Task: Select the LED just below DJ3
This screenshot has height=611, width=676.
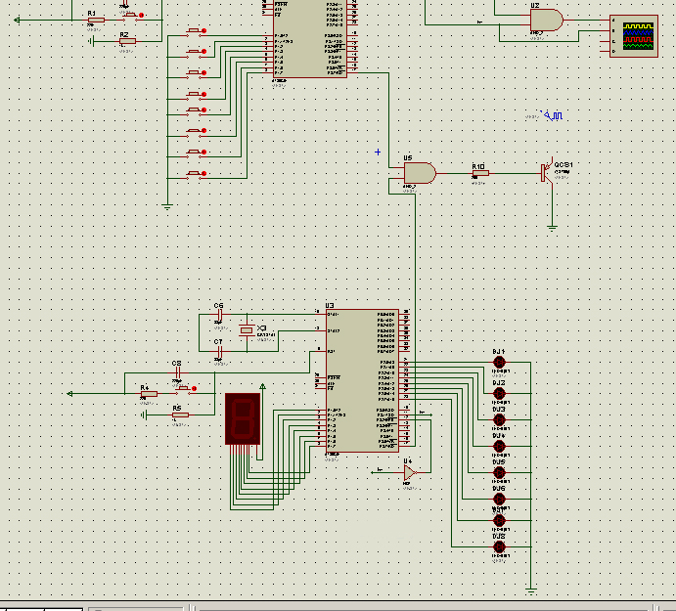Action: [x=499, y=446]
